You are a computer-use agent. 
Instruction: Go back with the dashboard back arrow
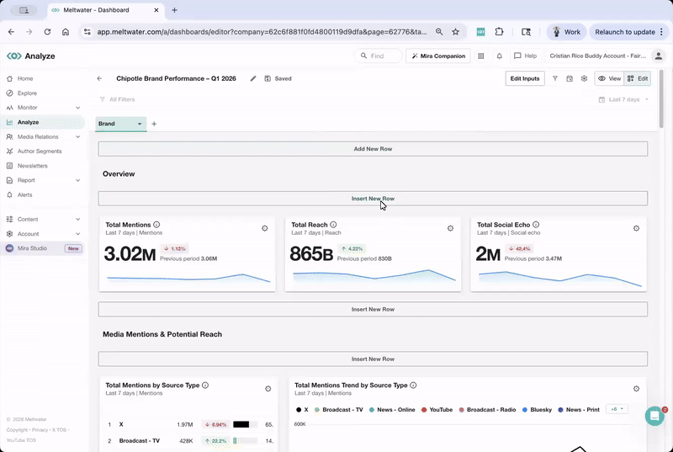[x=99, y=78]
